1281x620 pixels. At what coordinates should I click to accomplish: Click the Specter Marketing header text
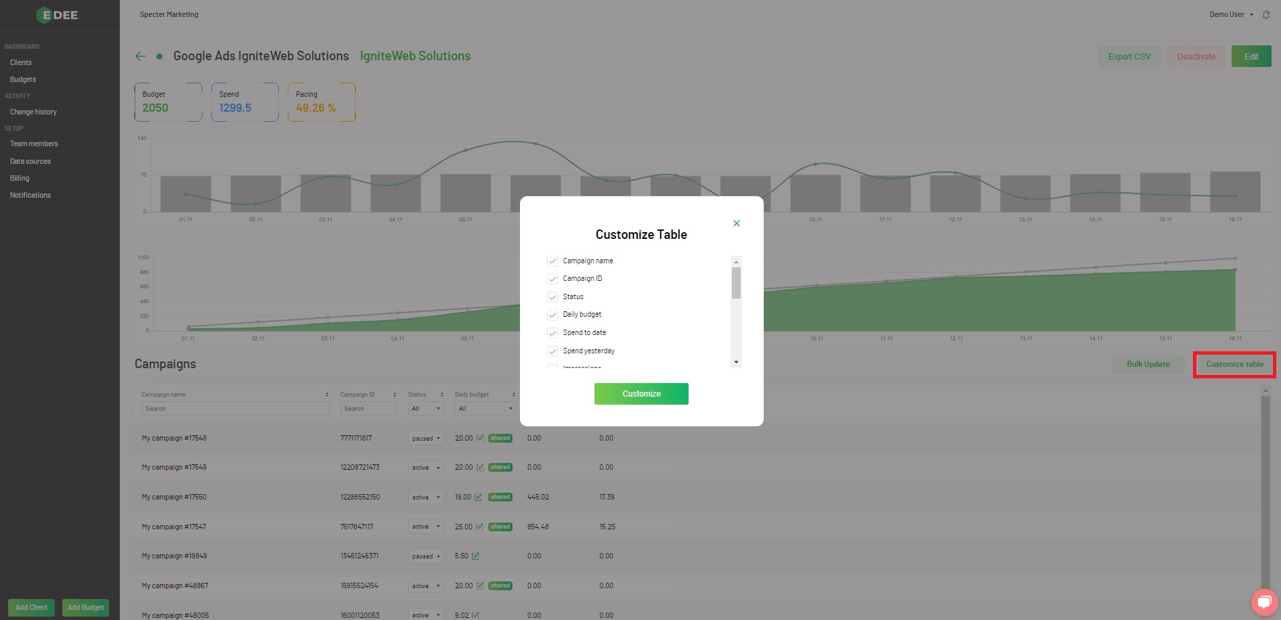169,14
